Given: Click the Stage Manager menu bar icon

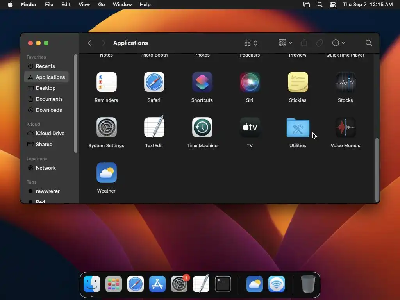Looking at the screenshot, I should (x=306, y=5).
